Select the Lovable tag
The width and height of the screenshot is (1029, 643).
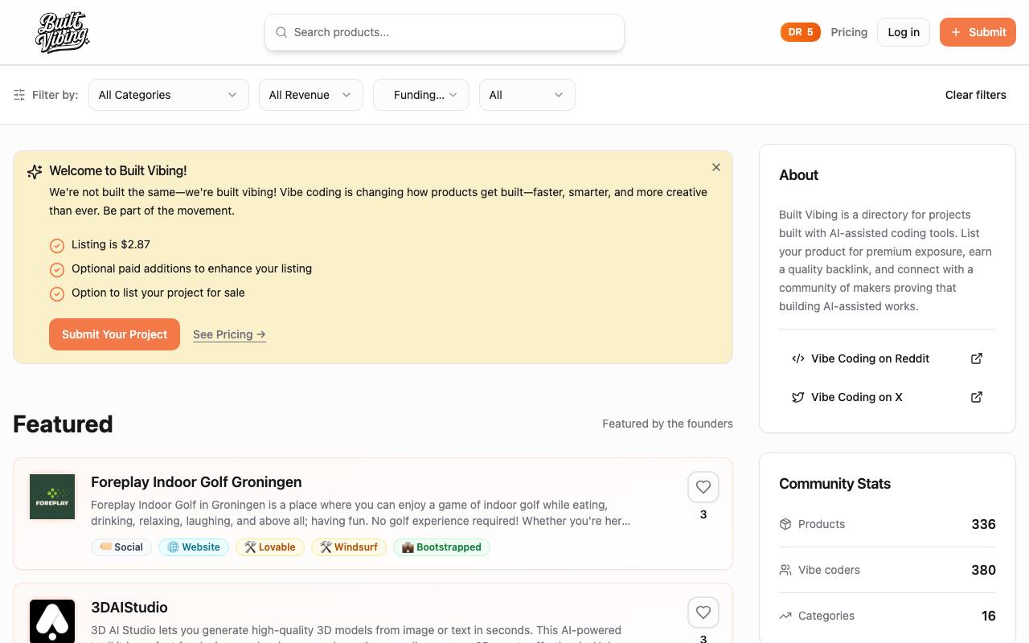pyautogui.click(x=270, y=547)
